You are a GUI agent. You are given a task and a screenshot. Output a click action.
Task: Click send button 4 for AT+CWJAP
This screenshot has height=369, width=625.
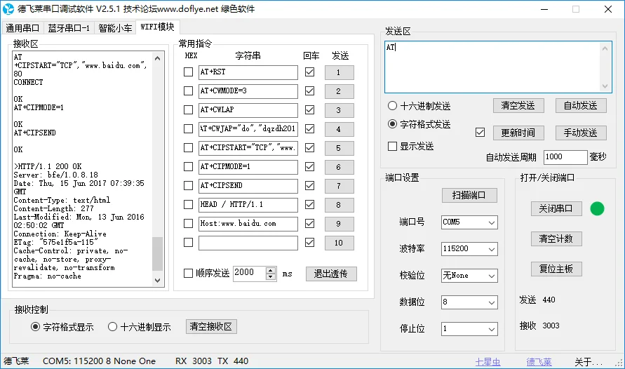(x=339, y=129)
